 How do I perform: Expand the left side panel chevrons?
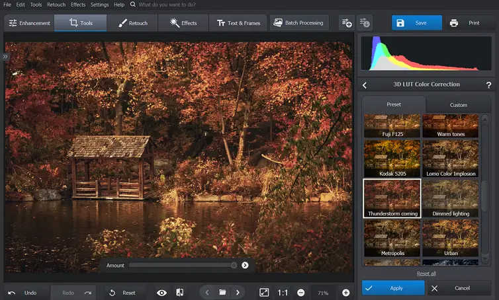point(5,57)
